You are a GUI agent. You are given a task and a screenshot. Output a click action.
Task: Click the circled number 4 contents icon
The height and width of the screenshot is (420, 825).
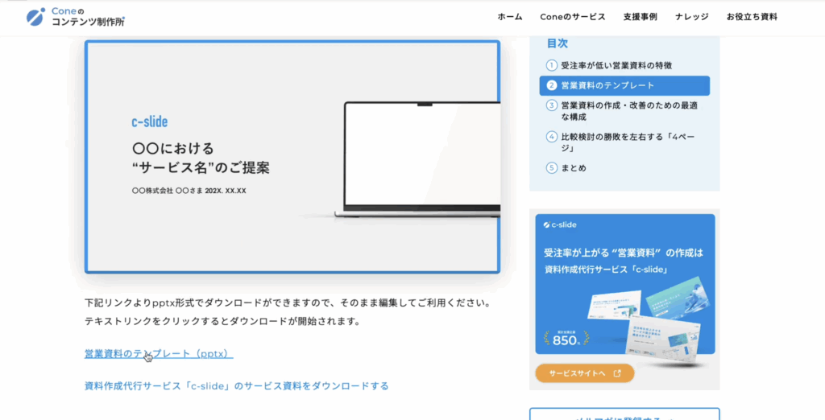[551, 138]
